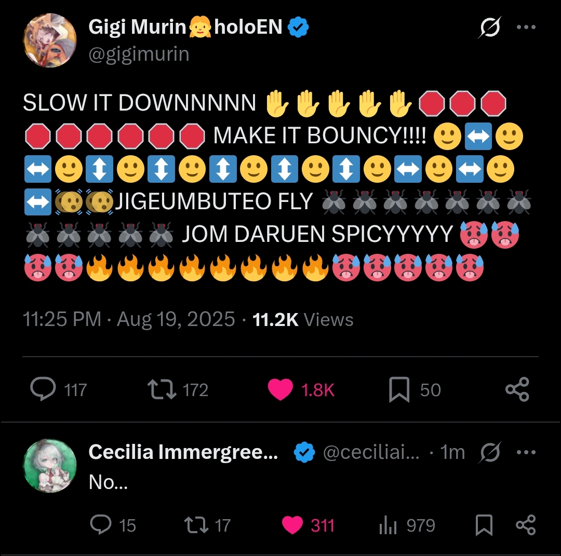The width and height of the screenshot is (561, 556).
Task: Open three-dot menu on Gigi's tweet
Action: [x=526, y=28]
